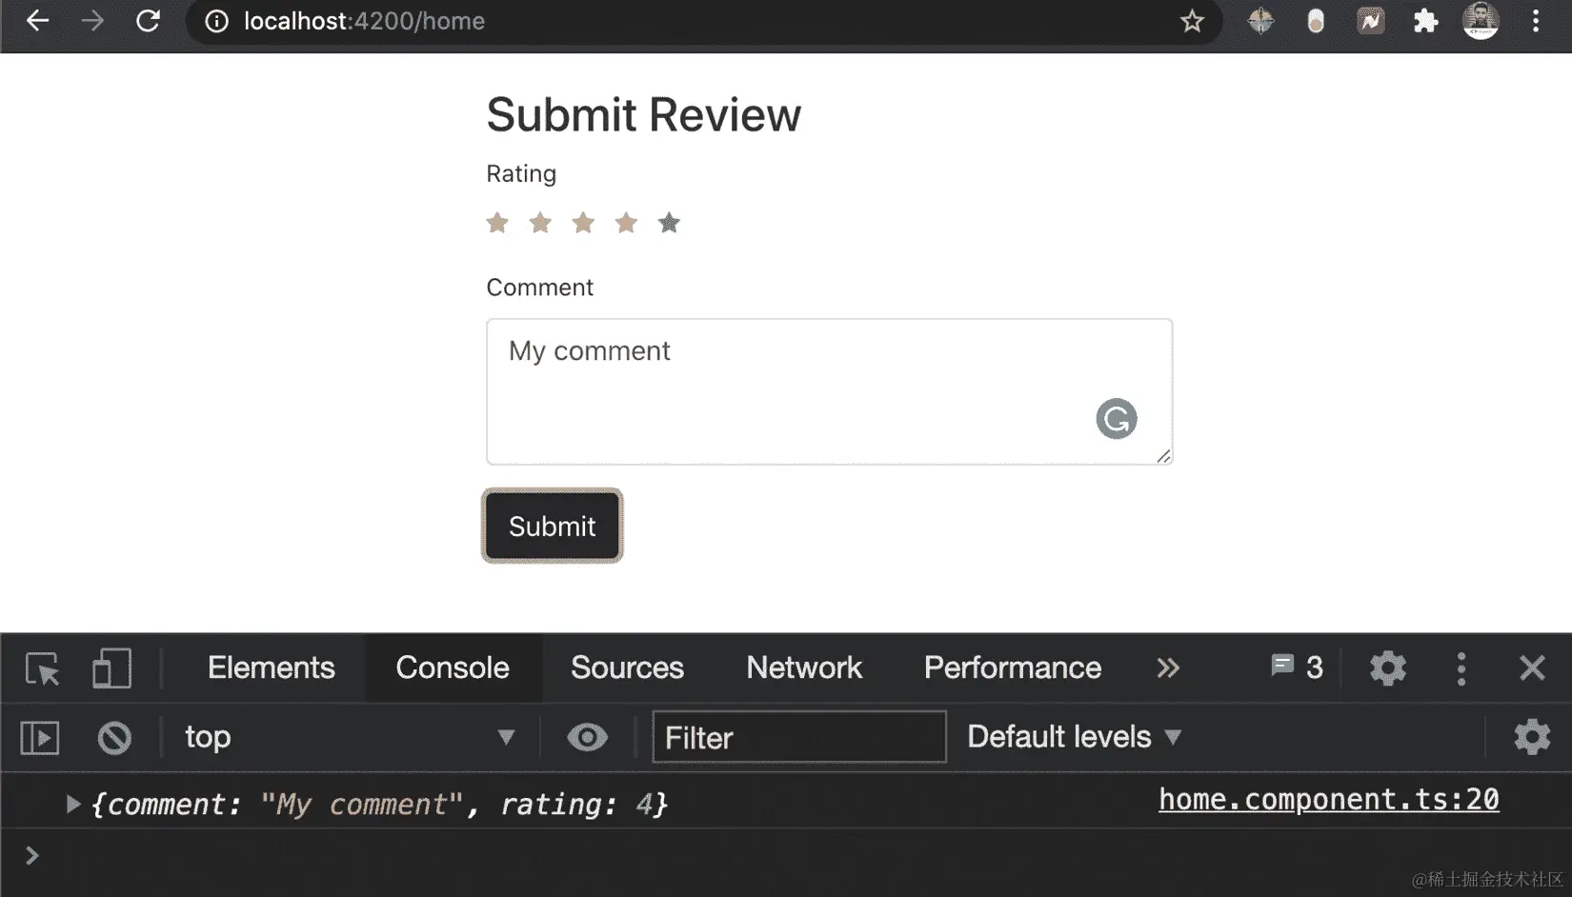This screenshot has width=1572, height=897.
Task: Open the Sources tab
Action: pos(627,668)
